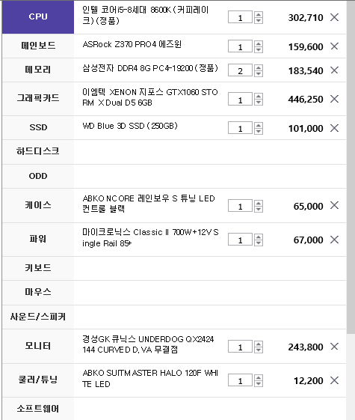Image resolution: width=355 pixels, height=420 pixels.
Task: Remove the ABKO SUITMASTER HALO cooler item
Action: 334,380
